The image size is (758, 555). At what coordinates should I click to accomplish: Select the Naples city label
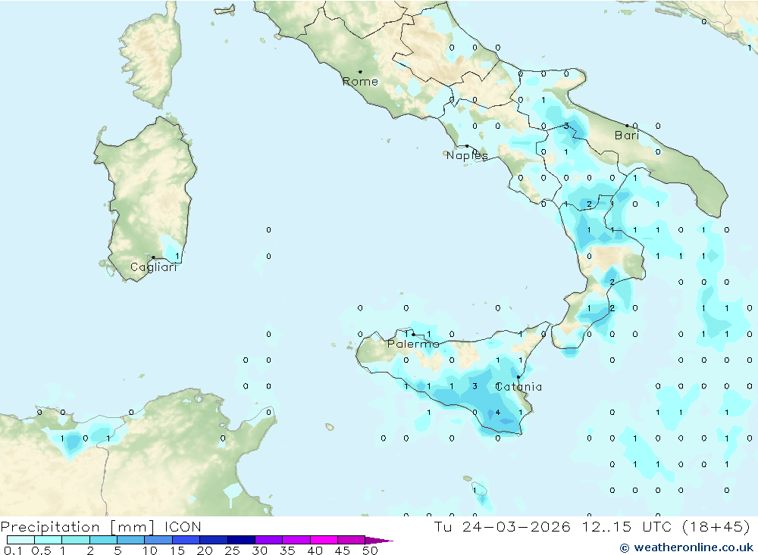pos(467,155)
